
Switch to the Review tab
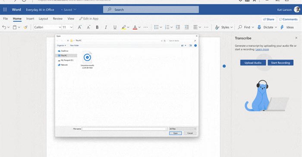pos(58,18)
